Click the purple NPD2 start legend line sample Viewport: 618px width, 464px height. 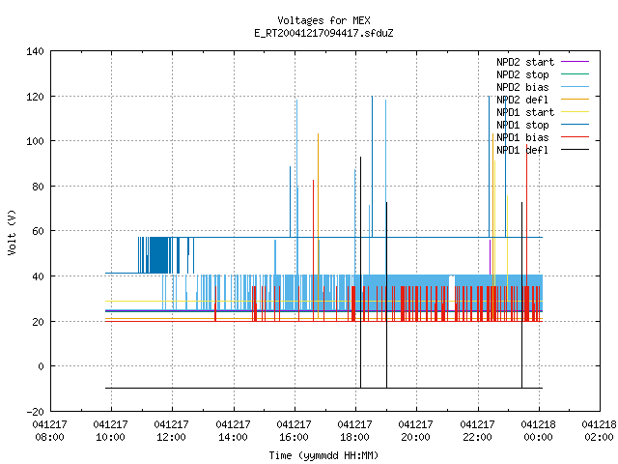[575, 62]
